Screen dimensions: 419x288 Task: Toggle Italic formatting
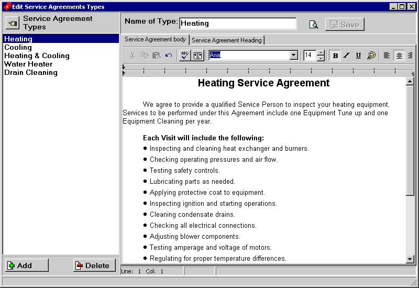tap(347, 56)
